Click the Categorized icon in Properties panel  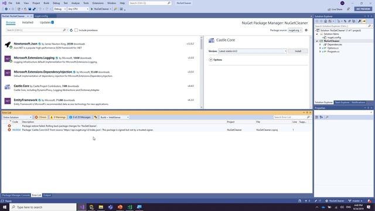click(316, 117)
